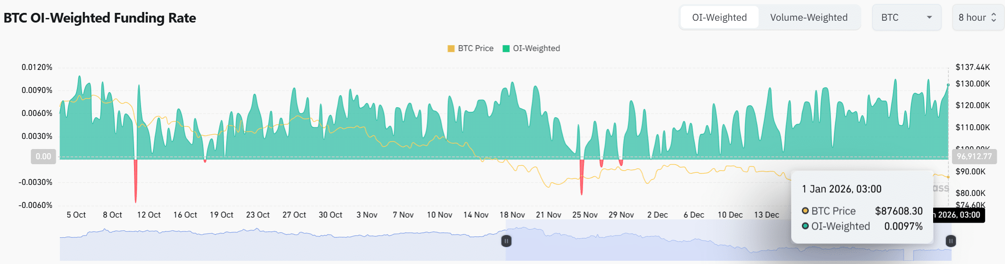1005x264 pixels.
Task: Click the 25 Nov date axis label
Action: [x=584, y=215]
